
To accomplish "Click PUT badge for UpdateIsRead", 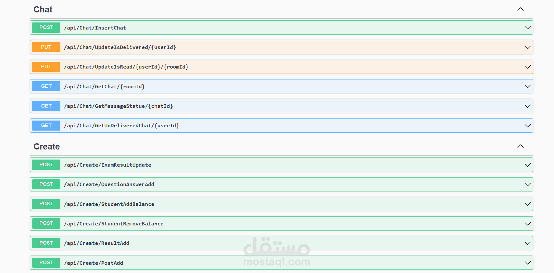I will tap(46, 67).
